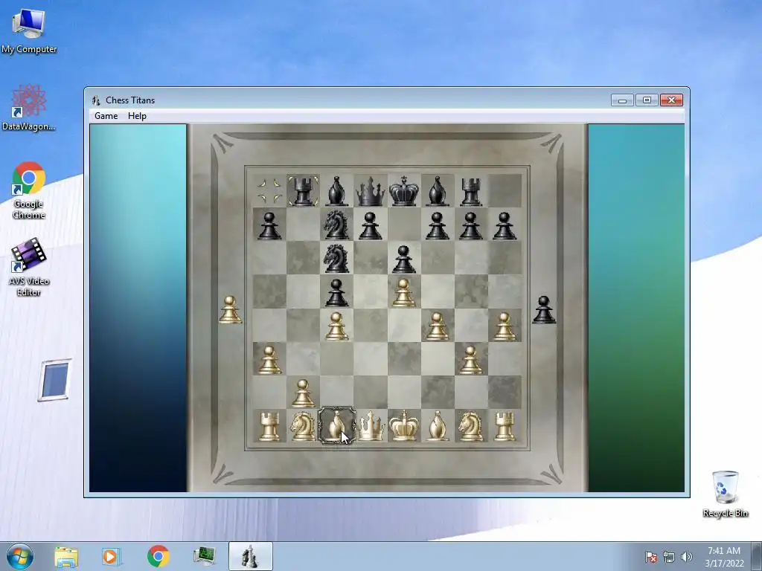Launch Windows Media Player from taskbar
The width and height of the screenshot is (762, 571).
click(x=112, y=556)
